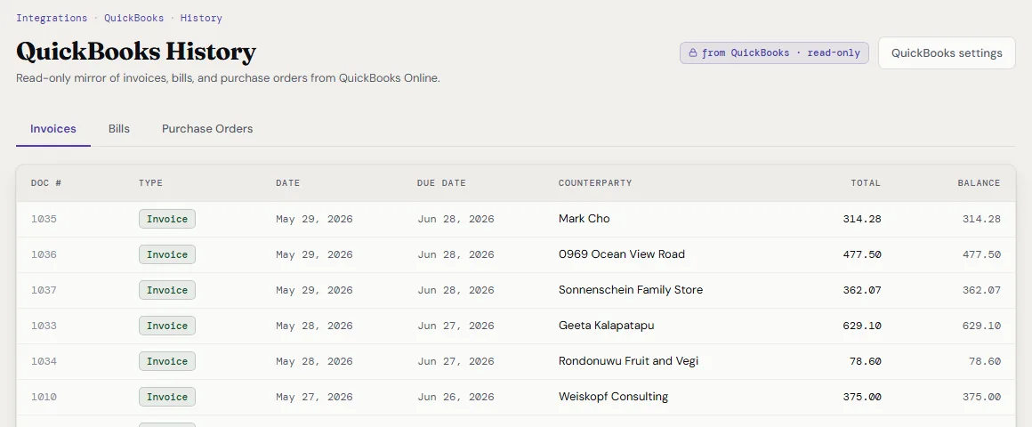
Task: Click the total 362.07 for invoice 1037
Action: tap(861, 290)
